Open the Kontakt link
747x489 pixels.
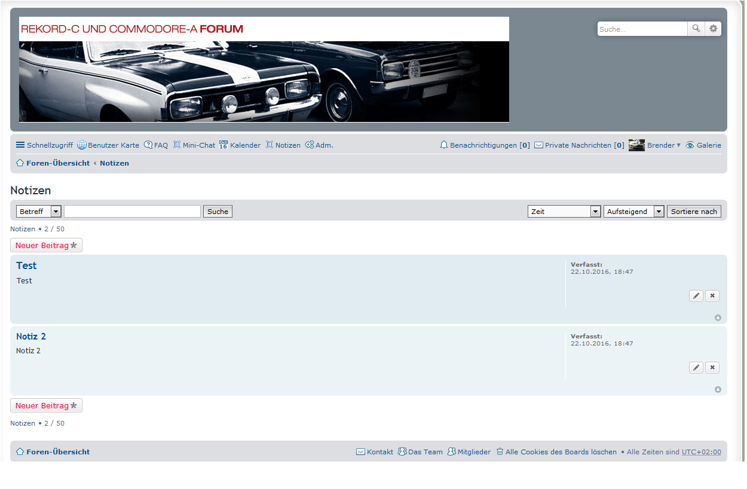pos(375,452)
